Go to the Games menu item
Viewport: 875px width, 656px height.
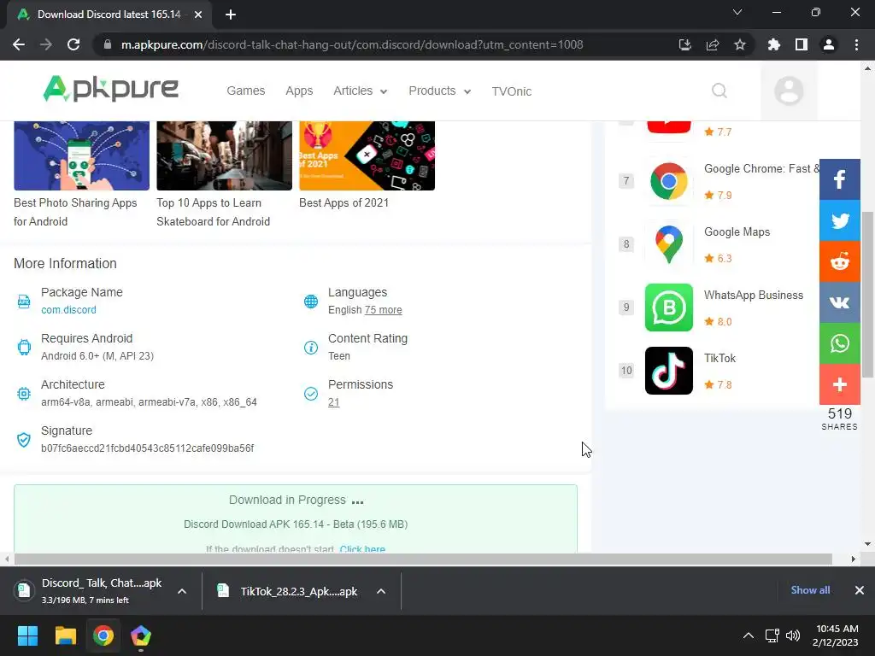[245, 91]
